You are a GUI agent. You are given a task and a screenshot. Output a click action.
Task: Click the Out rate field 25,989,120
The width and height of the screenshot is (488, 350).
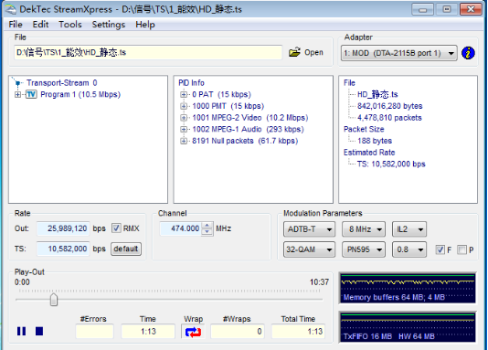pos(63,228)
